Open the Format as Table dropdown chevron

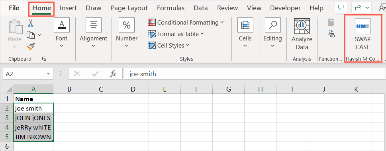(202, 34)
